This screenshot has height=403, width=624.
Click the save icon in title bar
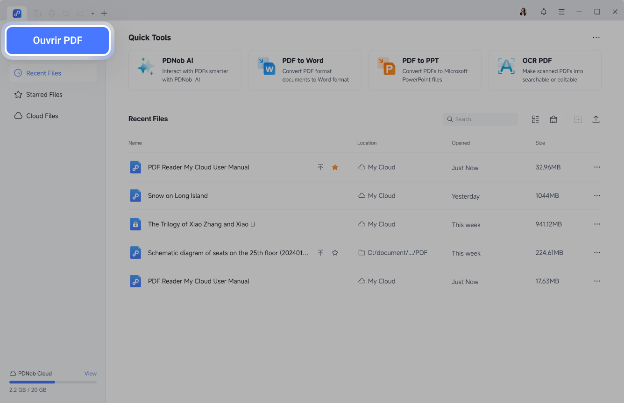click(x=37, y=13)
